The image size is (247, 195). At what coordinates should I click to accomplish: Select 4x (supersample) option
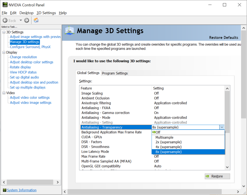point(168,147)
